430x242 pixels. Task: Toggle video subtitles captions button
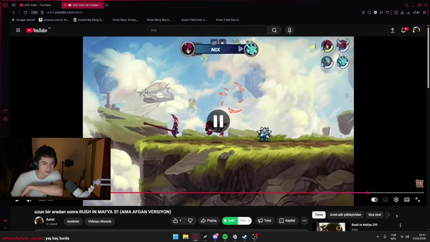point(385,200)
